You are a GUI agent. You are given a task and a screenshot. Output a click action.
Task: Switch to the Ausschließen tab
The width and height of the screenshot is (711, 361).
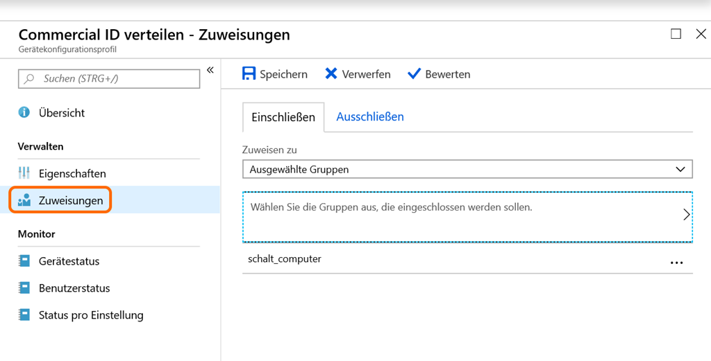coord(370,117)
